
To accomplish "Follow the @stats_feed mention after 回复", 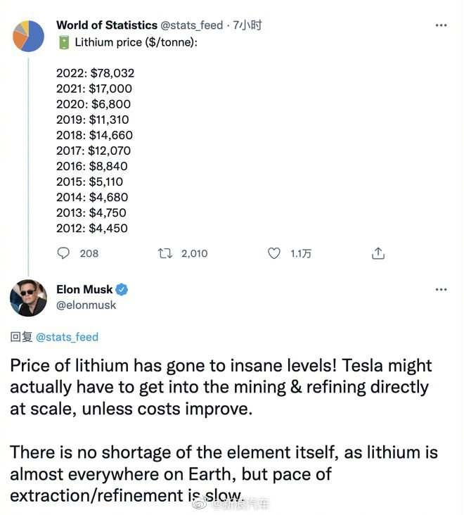I will click(67, 337).
